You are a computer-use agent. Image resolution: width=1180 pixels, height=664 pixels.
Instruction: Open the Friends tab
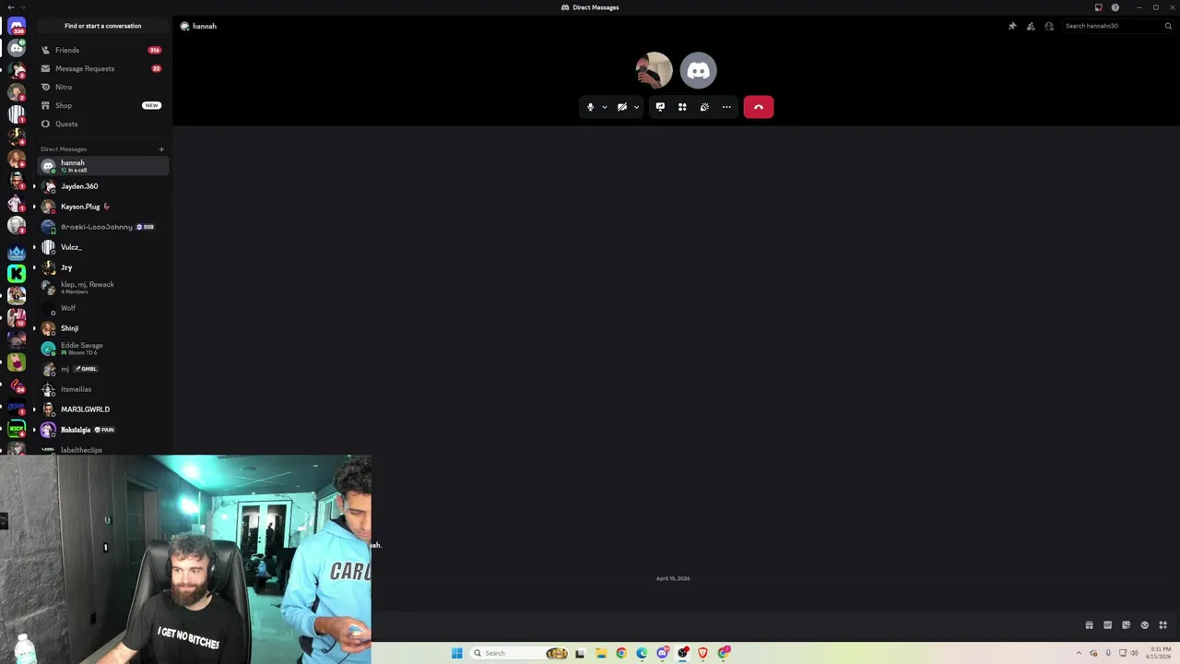click(103, 50)
